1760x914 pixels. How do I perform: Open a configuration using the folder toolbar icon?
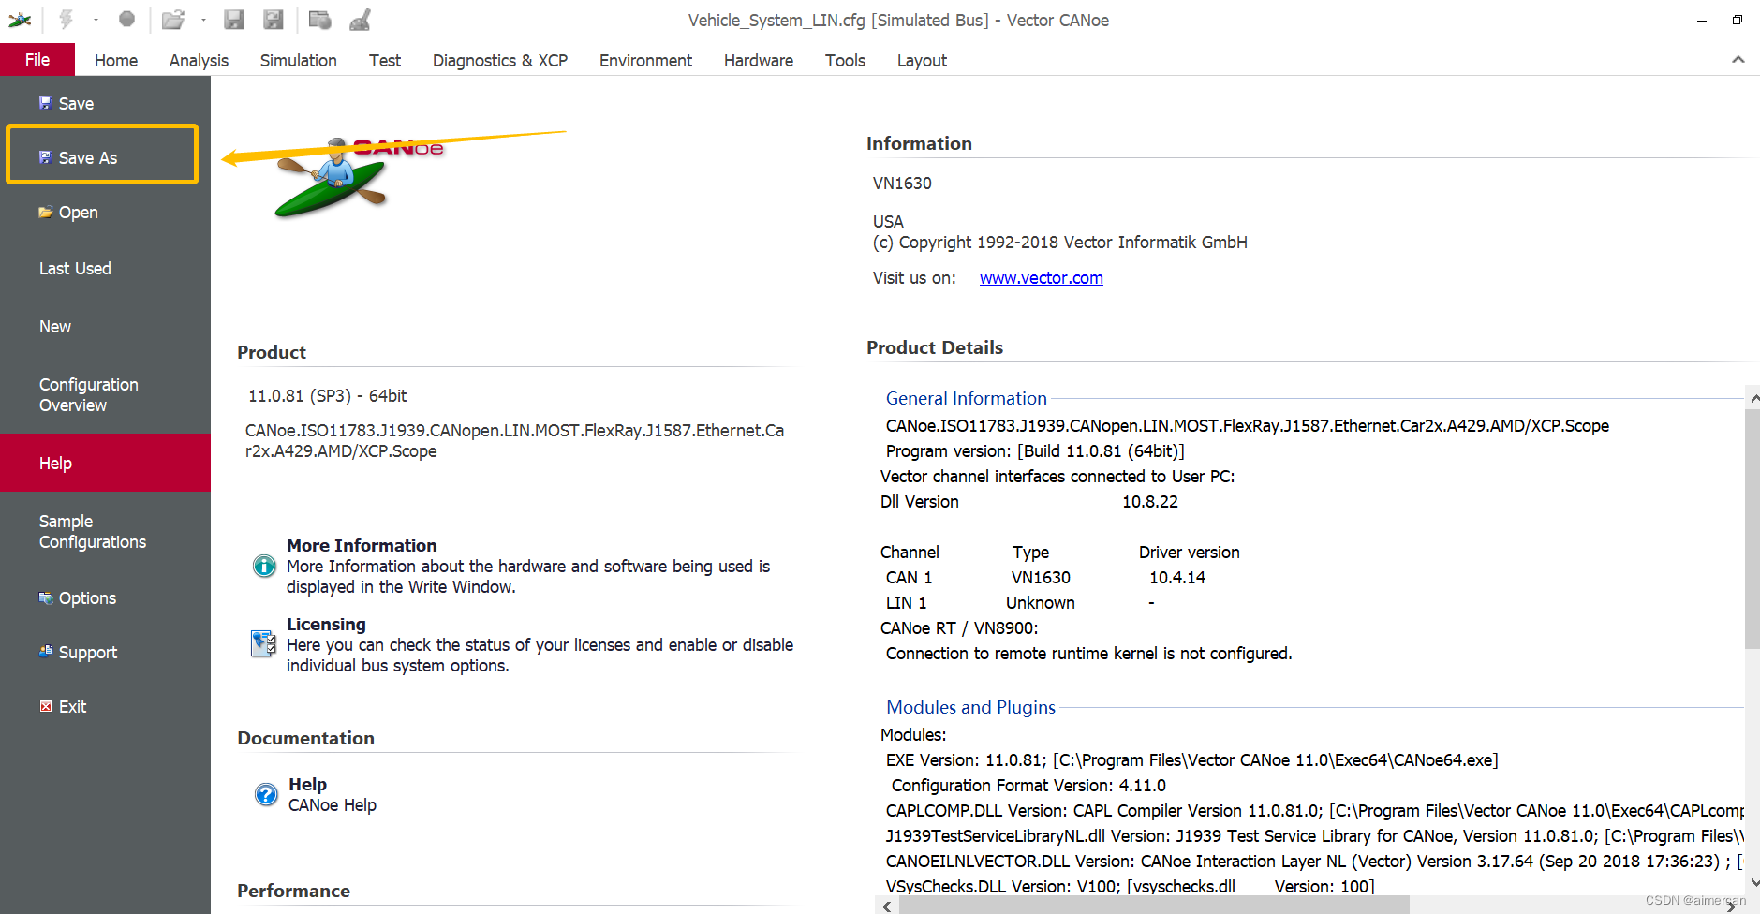pyautogui.click(x=172, y=20)
